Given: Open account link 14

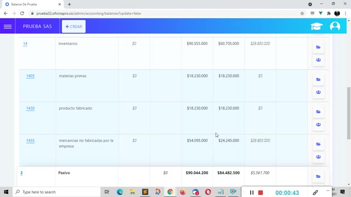Looking at the screenshot, I should point(25,44).
